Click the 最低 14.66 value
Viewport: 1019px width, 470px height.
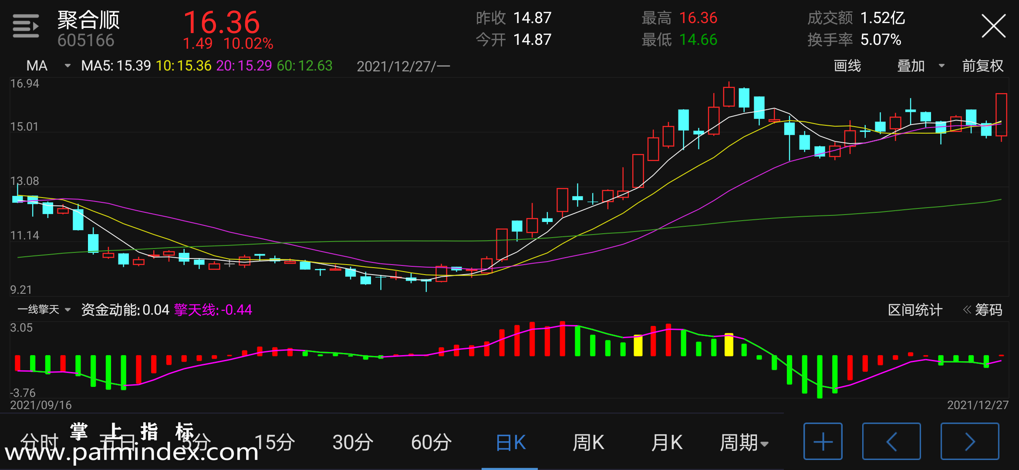698,40
